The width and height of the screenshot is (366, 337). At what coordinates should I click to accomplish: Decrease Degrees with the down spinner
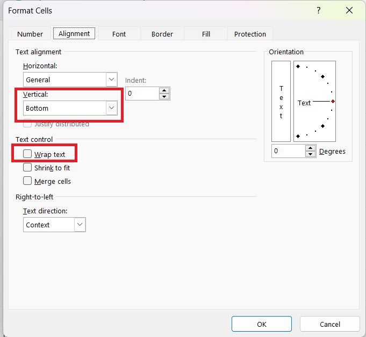pos(310,154)
